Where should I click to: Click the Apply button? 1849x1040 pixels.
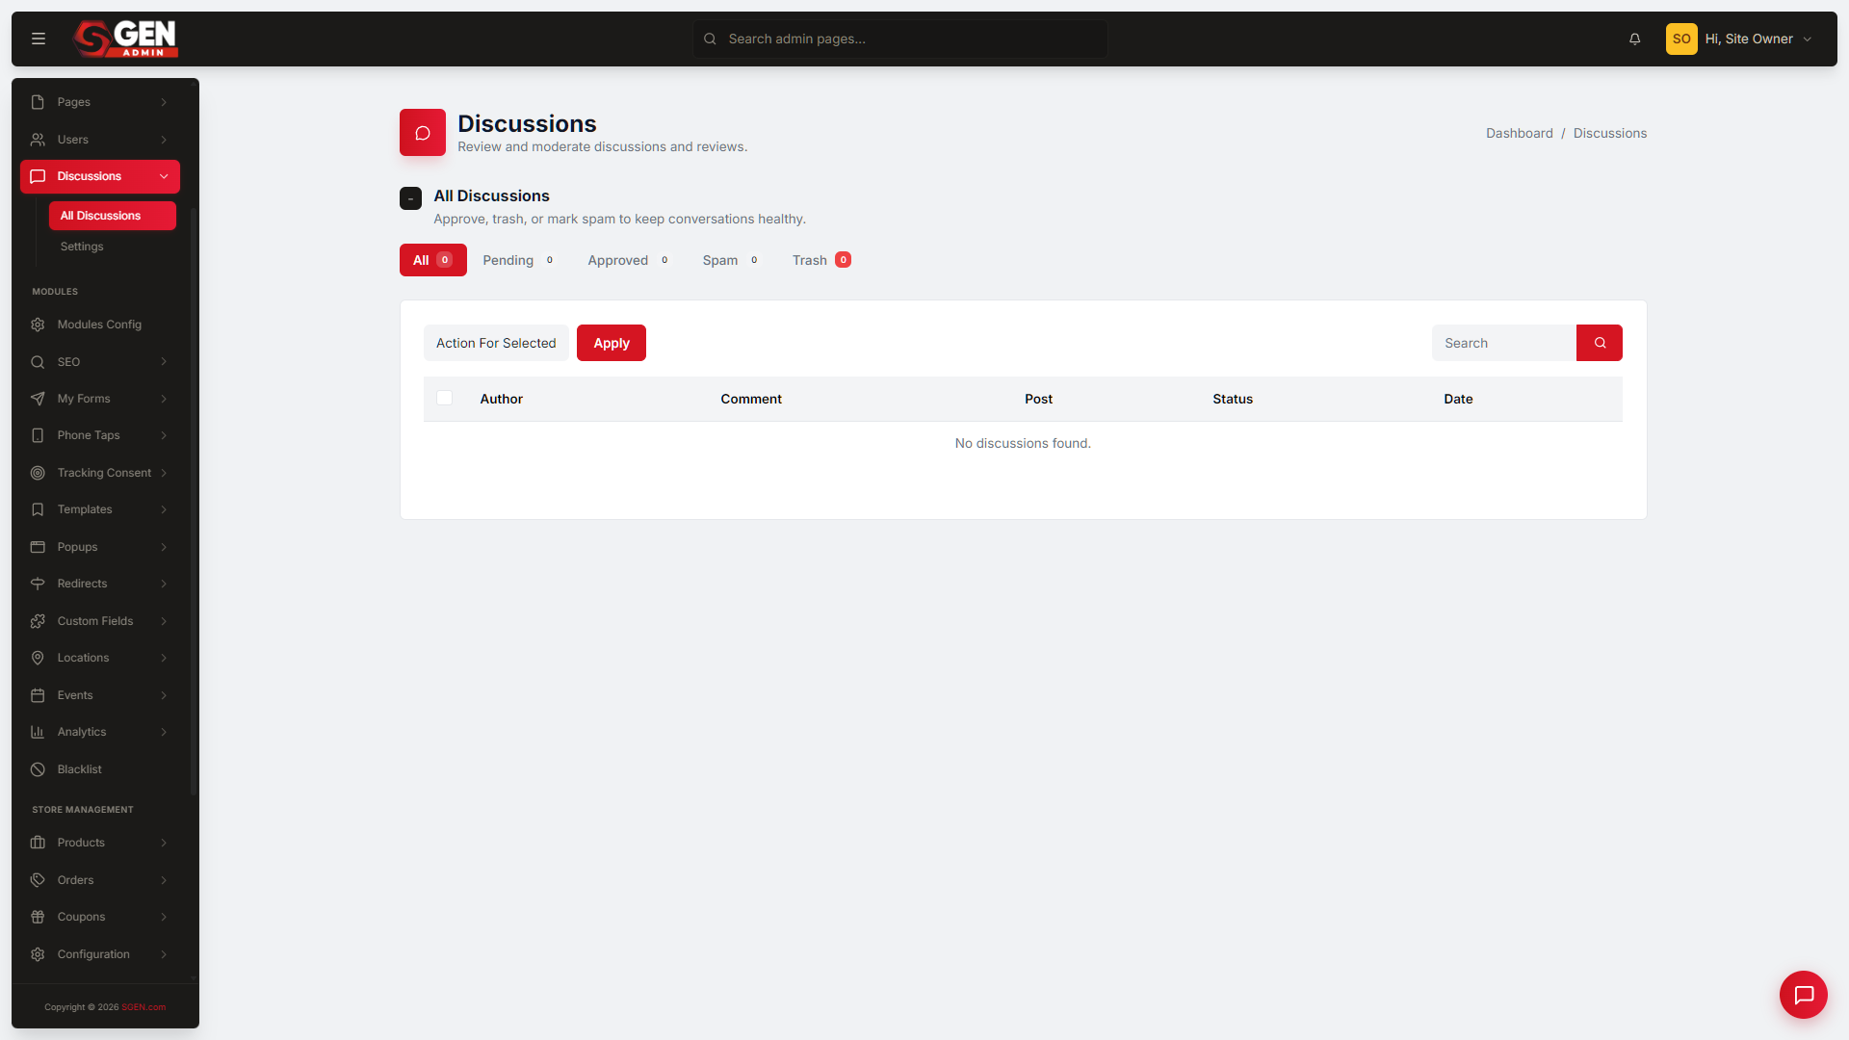click(x=612, y=343)
